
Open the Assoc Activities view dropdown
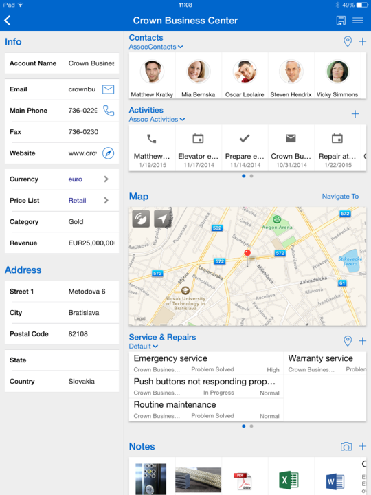157,120
